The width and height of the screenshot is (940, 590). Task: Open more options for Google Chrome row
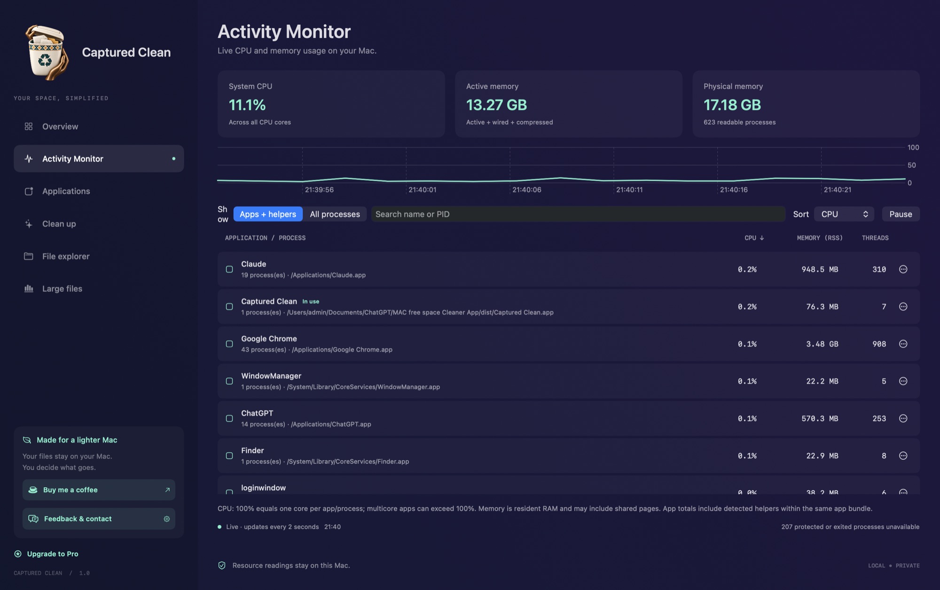[x=903, y=344]
